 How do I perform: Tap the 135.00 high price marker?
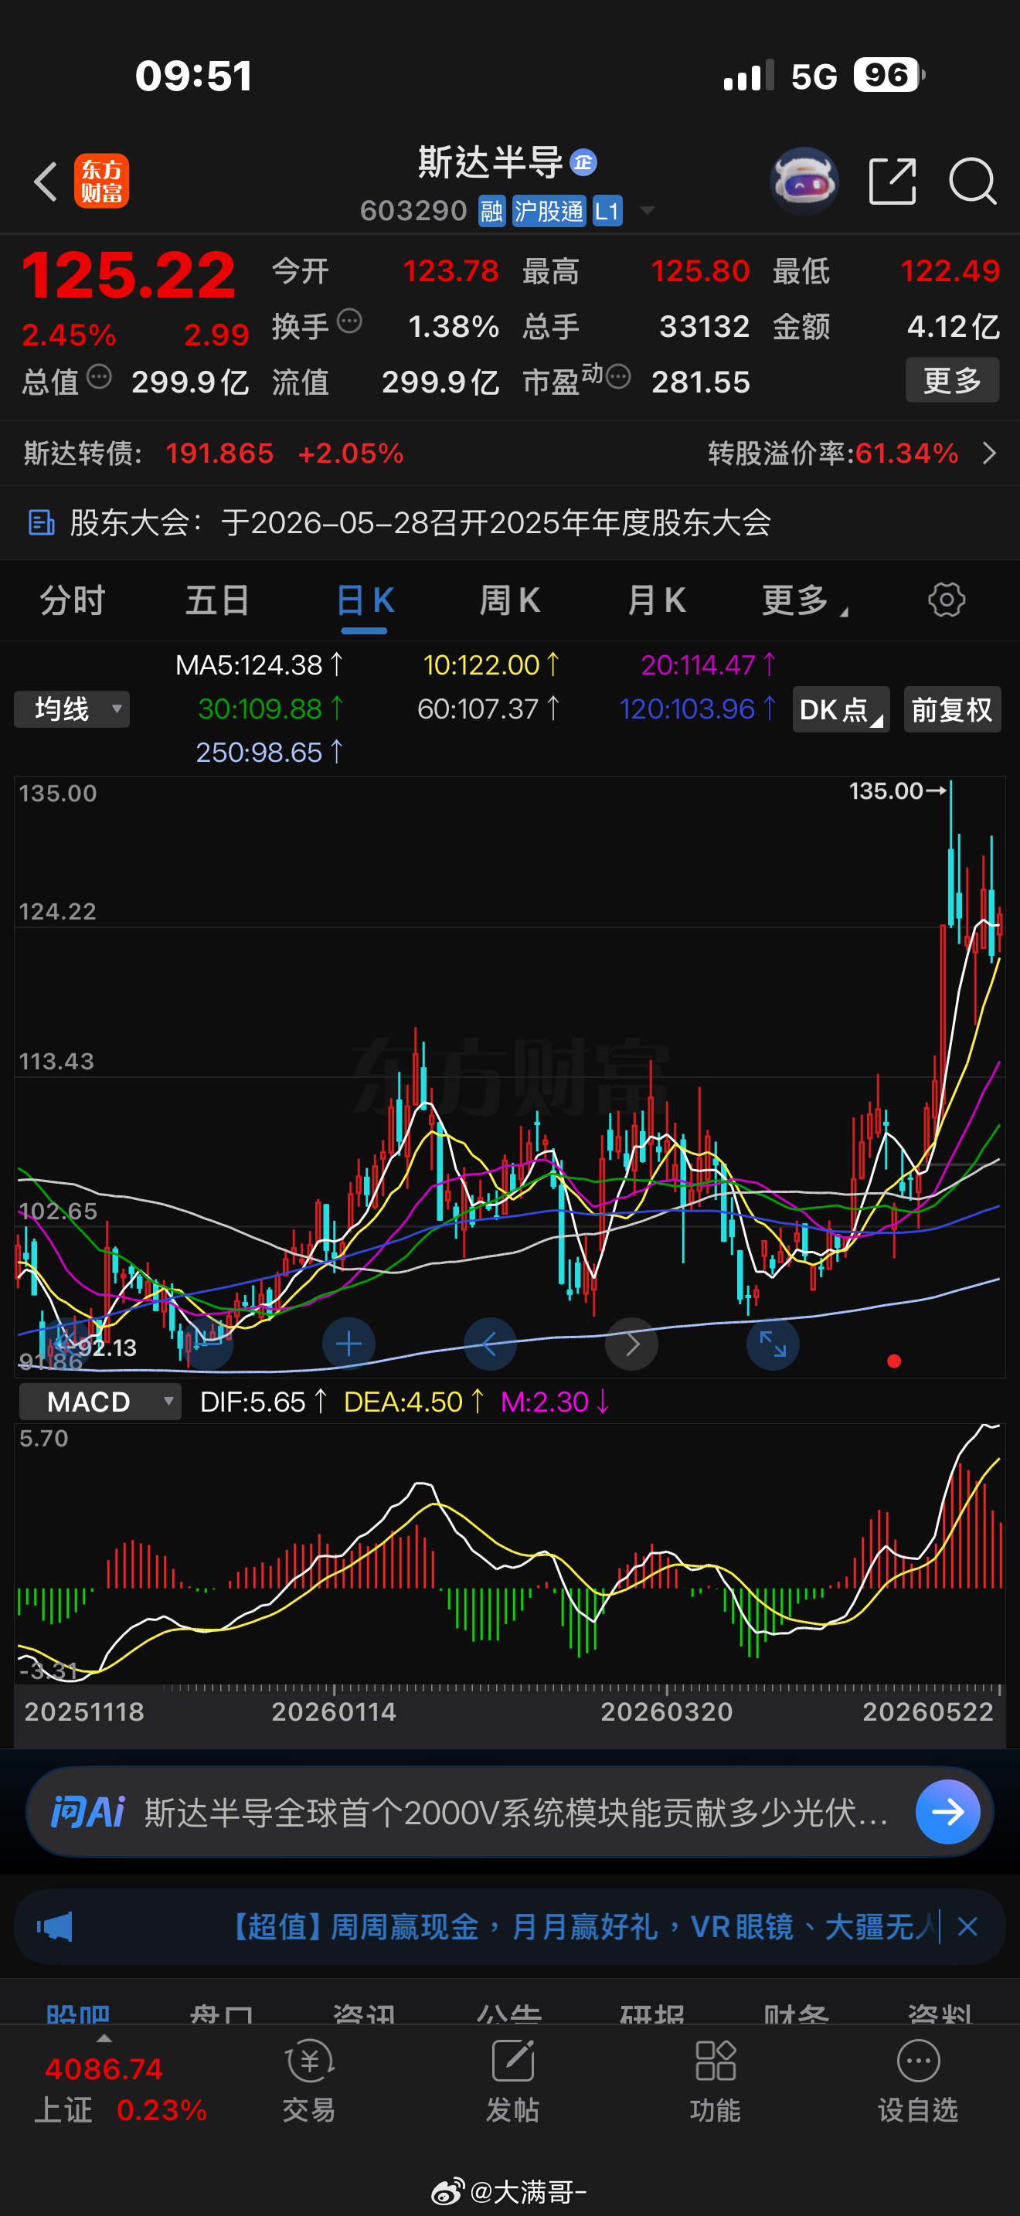coord(898,790)
